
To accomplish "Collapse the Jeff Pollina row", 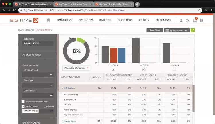I will tap(62, 88).
